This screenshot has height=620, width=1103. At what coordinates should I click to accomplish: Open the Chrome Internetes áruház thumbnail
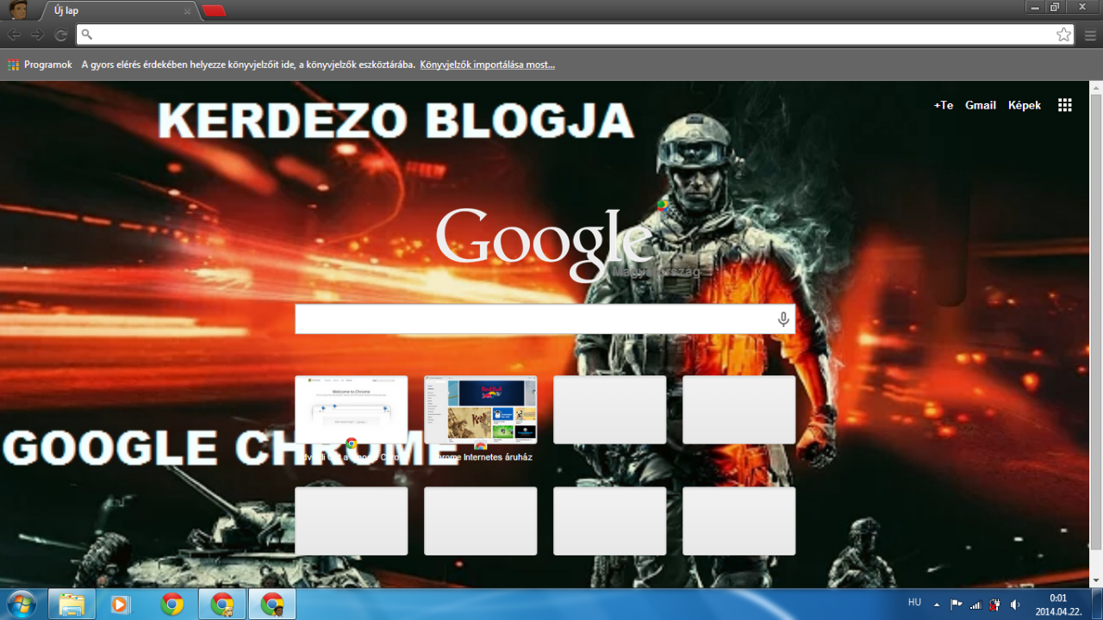coord(480,410)
